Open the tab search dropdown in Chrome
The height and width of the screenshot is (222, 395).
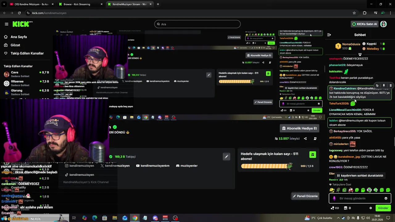(x=4, y=4)
